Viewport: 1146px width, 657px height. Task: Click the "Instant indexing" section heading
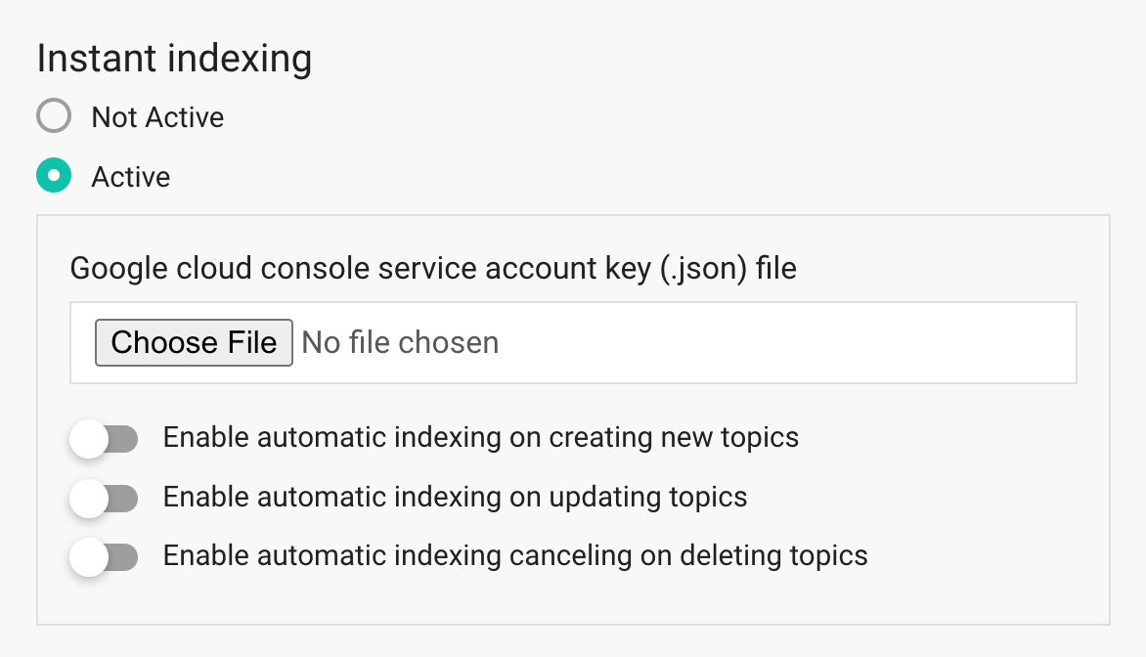tap(174, 59)
